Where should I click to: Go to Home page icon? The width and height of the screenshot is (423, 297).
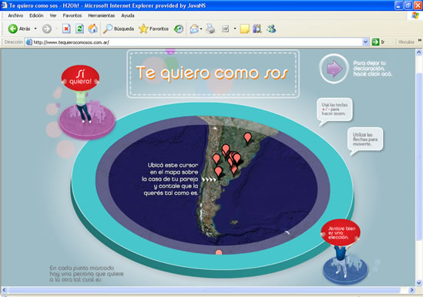[92, 29]
